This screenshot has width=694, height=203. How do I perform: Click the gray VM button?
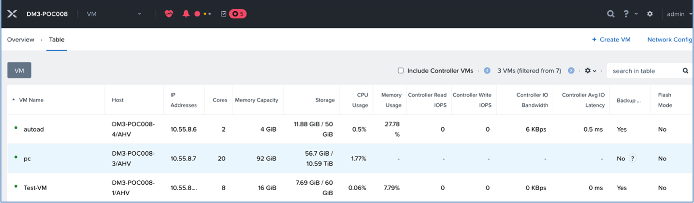pos(19,70)
